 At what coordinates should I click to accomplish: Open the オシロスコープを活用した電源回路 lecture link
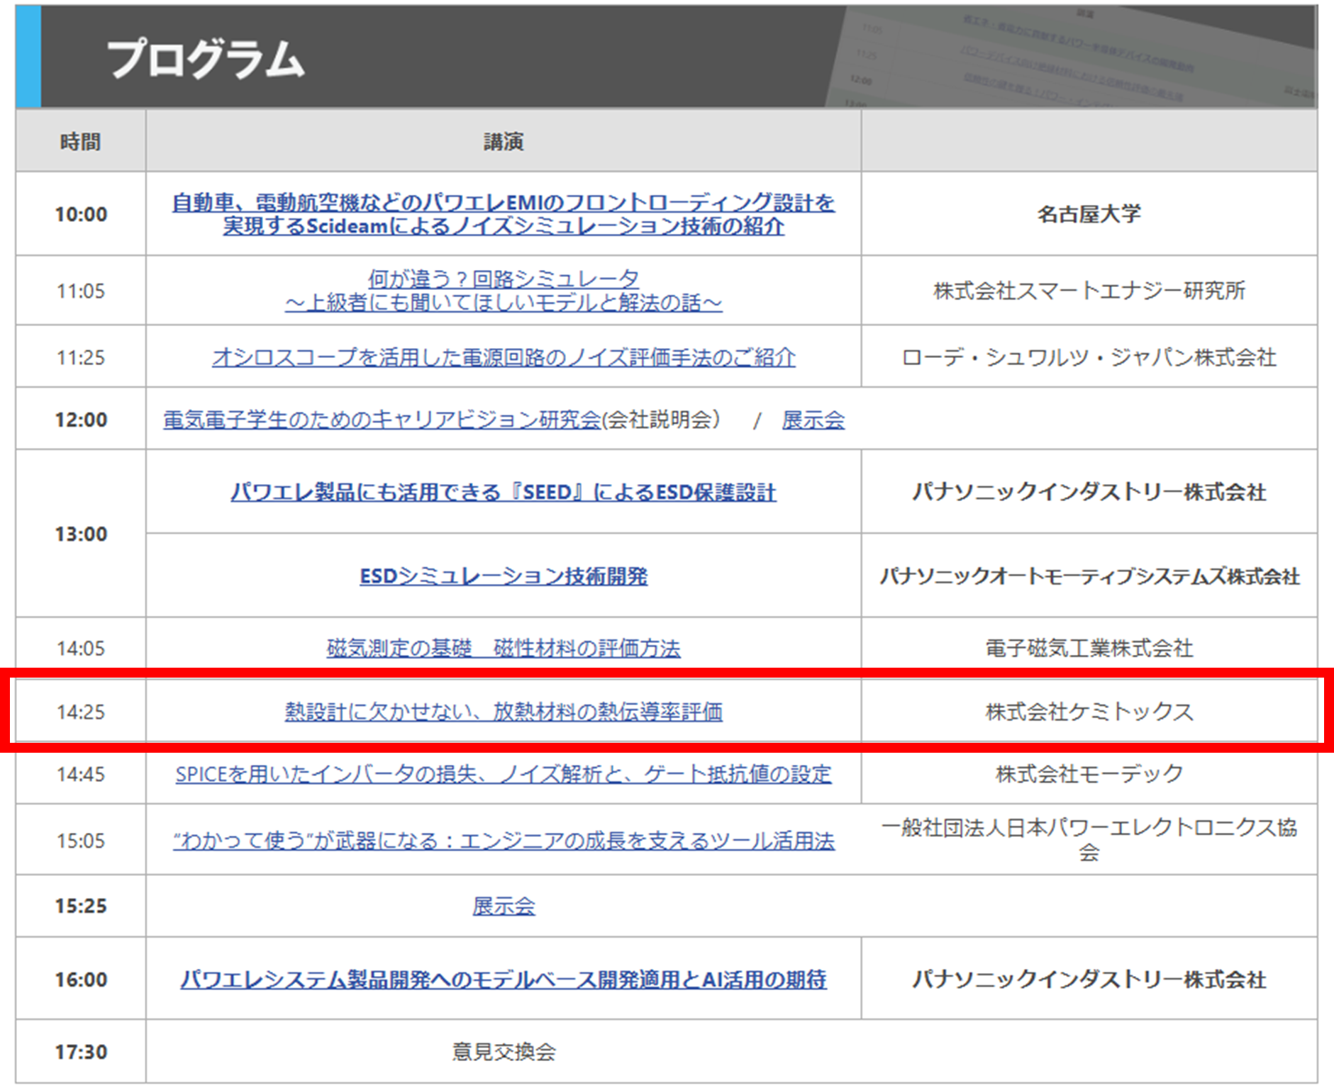click(503, 357)
